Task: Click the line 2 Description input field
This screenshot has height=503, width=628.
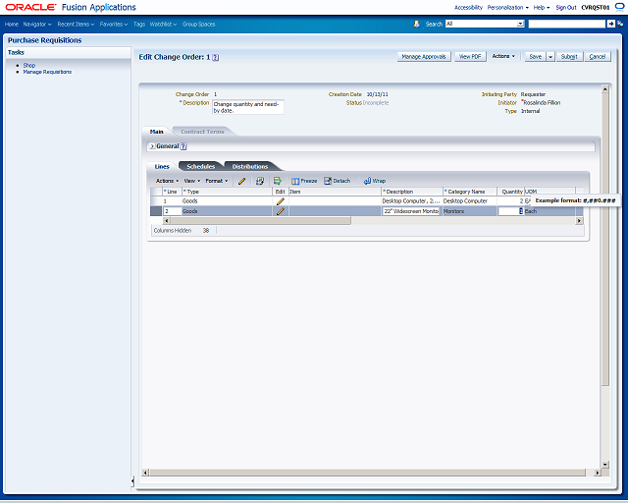Action: pos(411,211)
